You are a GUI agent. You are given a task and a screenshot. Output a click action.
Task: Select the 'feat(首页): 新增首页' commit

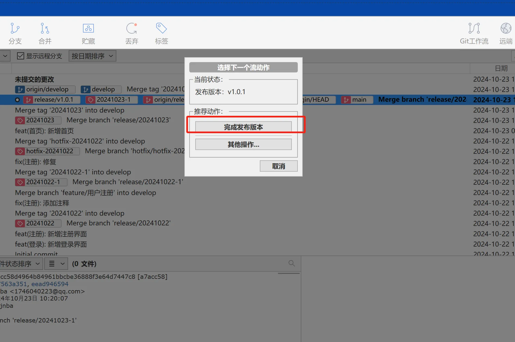point(44,131)
